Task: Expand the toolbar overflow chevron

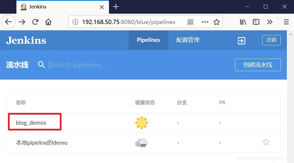Action: [270, 22]
